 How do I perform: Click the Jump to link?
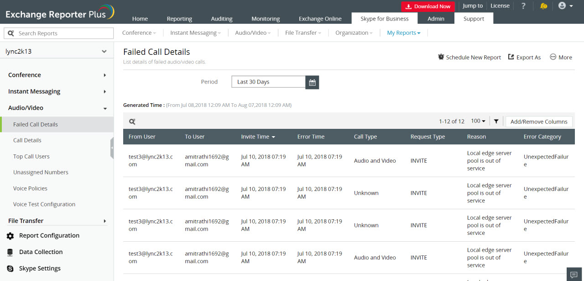point(473,6)
